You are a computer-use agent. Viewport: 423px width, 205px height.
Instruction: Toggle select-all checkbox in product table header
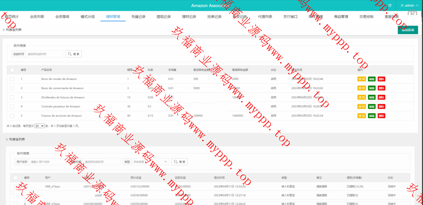12,70
